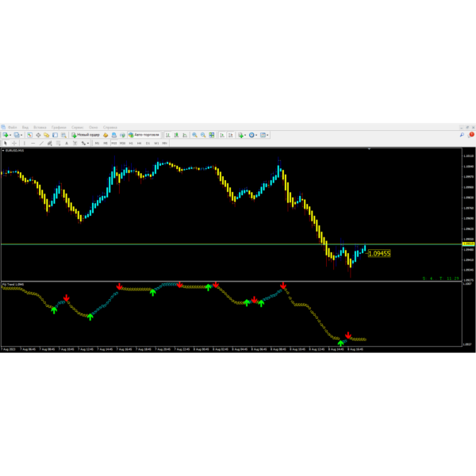Select the text label tool
476x476 pixels.
click(x=75, y=144)
